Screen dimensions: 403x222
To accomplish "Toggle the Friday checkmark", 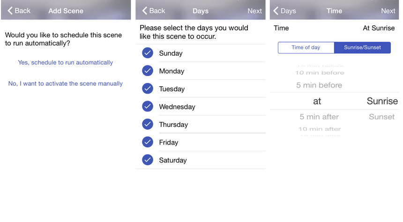I will [x=148, y=142].
